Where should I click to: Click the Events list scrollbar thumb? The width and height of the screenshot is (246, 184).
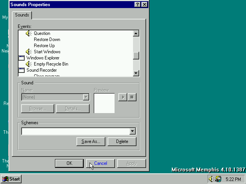point(136,56)
